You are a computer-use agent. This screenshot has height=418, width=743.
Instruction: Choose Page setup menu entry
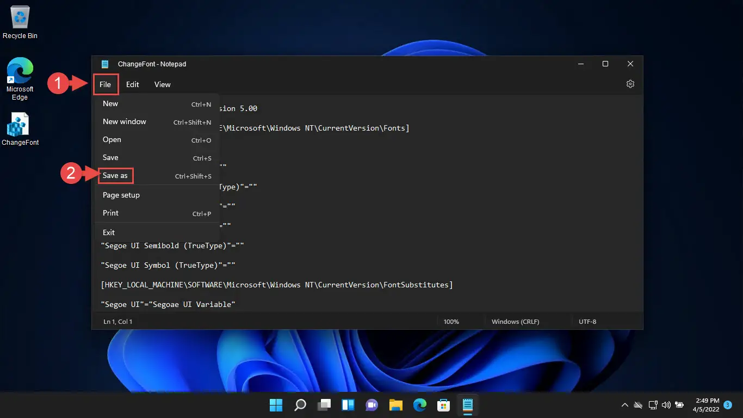157,195
